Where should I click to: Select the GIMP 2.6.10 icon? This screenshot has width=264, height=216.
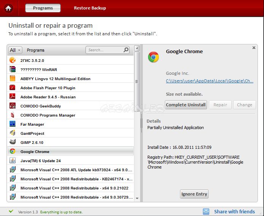coord(13,142)
